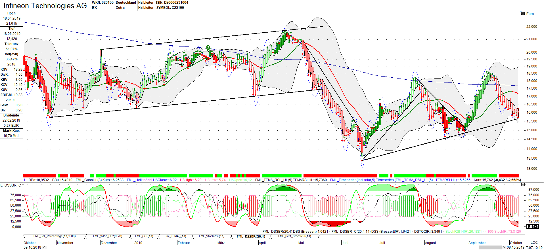544x250 pixels.
Task: Click the time-axis scrollbar thumb
Action: click(490, 247)
